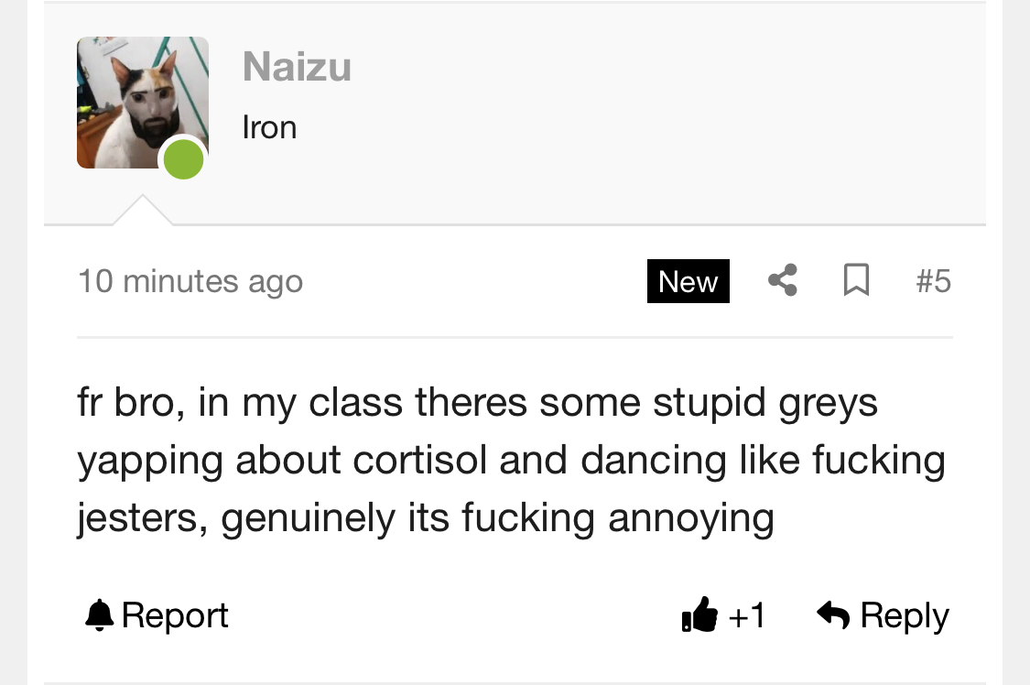Image resolution: width=1030 pixels, height=685 pixels.
Task: Click the bell icon beside Report
Action: pyautogui.click(x=99, y=615)
